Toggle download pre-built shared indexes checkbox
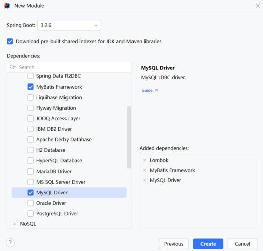 click(10, 41)
